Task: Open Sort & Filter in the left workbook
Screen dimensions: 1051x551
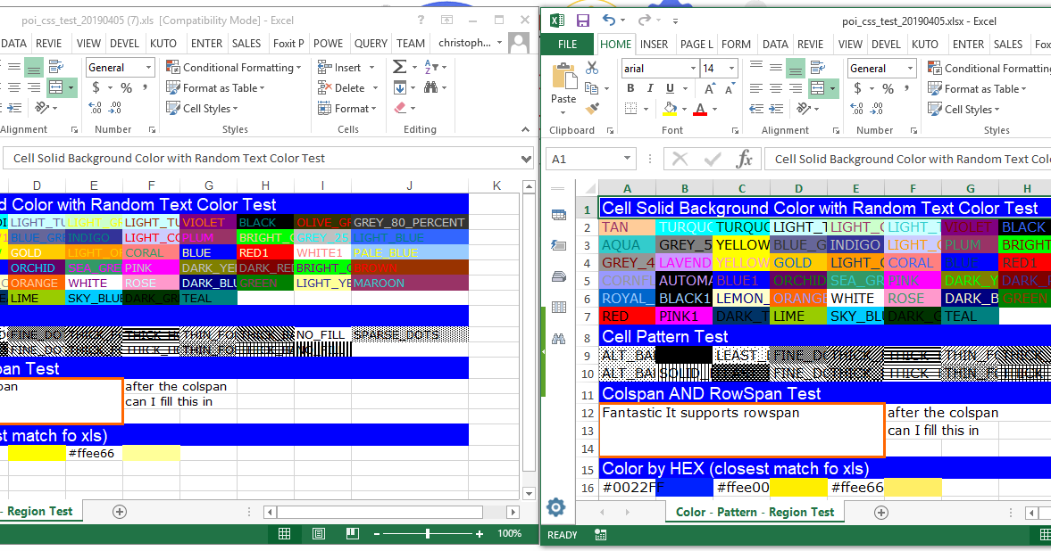Action: [430, 68]
